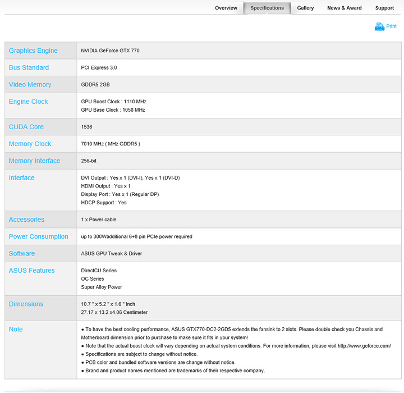Click the DVI Output line
The image size is (404, 393).
click(x=130, y=178)
